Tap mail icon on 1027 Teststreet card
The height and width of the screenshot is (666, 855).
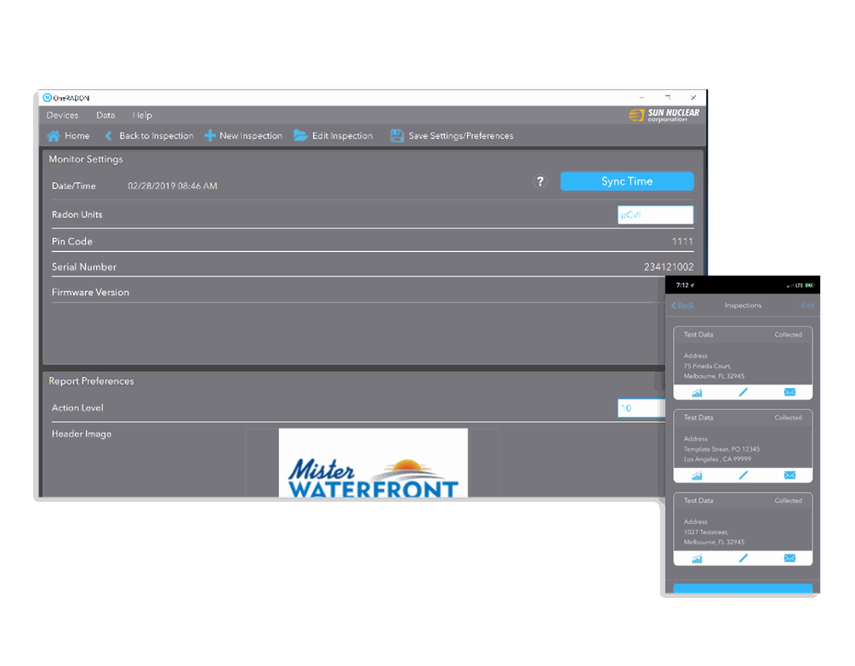789,558
